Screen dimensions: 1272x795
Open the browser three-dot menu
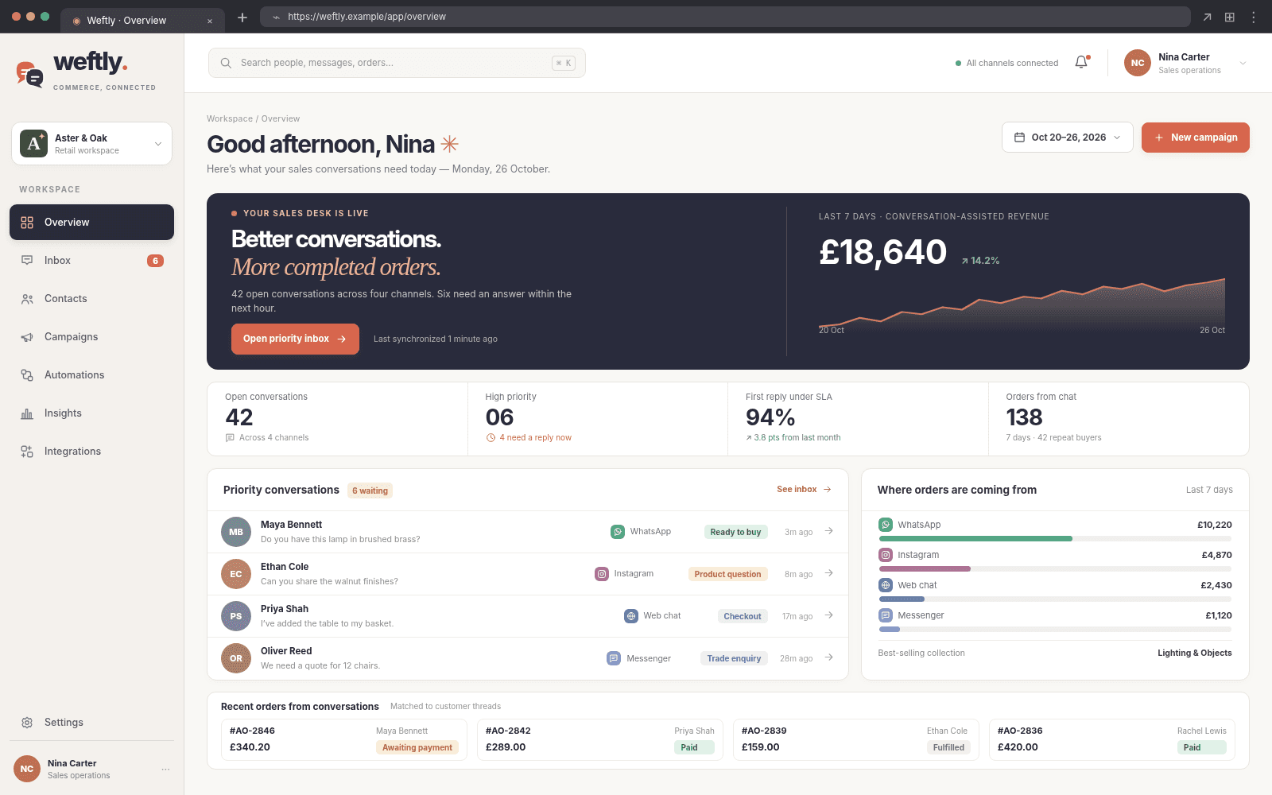1254,17
